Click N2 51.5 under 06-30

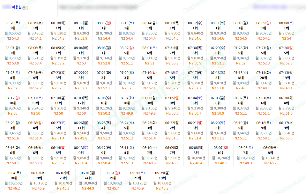(x=287, y=113)
